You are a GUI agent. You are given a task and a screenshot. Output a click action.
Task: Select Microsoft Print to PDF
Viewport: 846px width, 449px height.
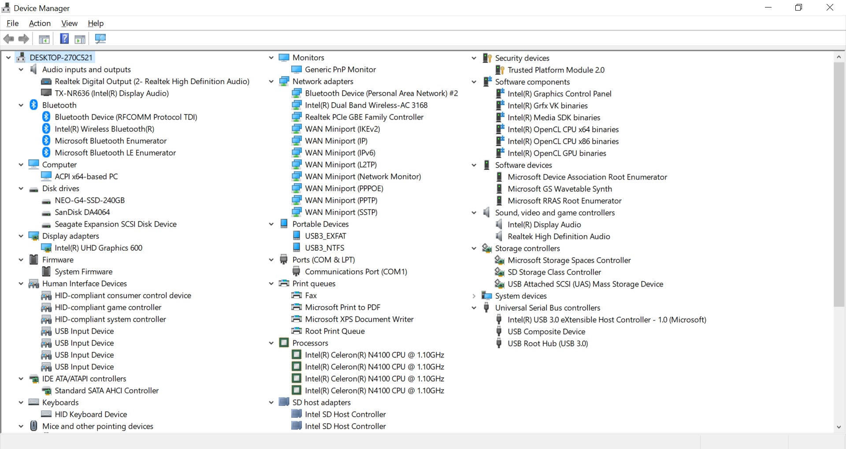coord(342,307)
